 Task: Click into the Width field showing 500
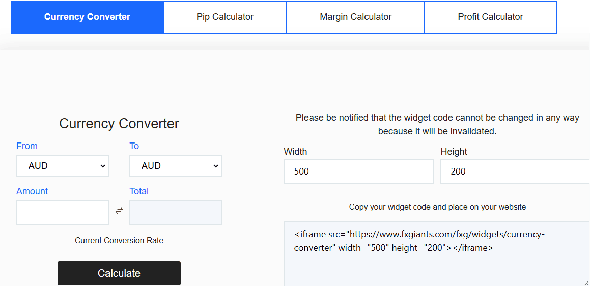click(x=358, y=171)
